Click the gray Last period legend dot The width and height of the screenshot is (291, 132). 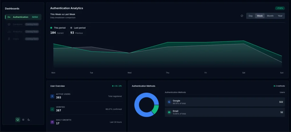(71, 28)
